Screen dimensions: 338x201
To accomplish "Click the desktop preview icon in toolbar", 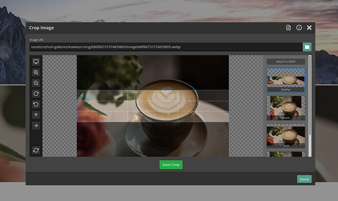I will coord(36,62).
